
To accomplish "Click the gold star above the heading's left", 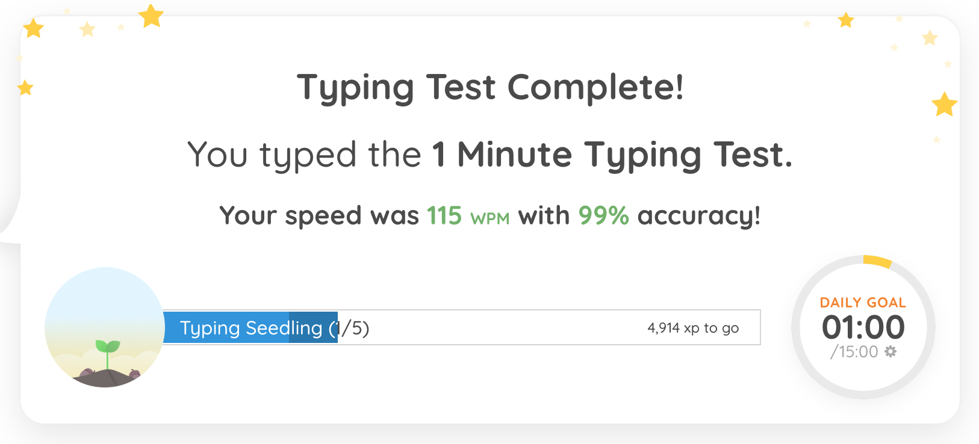I will (151, 16).
